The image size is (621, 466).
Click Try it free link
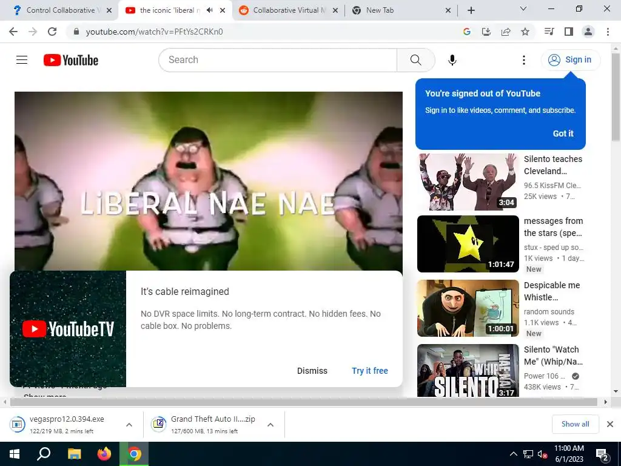click(x=370, y=371)
